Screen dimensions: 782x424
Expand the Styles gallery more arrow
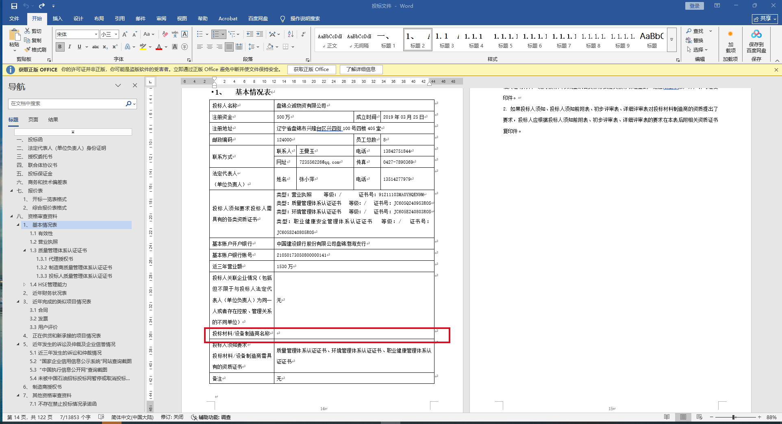tap(671, 39)
